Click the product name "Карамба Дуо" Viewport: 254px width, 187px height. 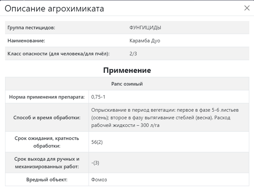pyautogui.click(x=145, y=41)
